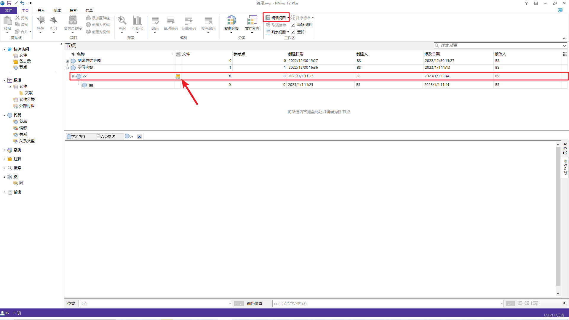Click the comments speech bubble icon top right
The height and width of the screenshot is (320, 569).
560,10
